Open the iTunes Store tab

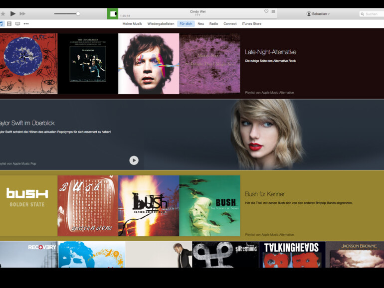pyautogui.click(x=251, y=24)
